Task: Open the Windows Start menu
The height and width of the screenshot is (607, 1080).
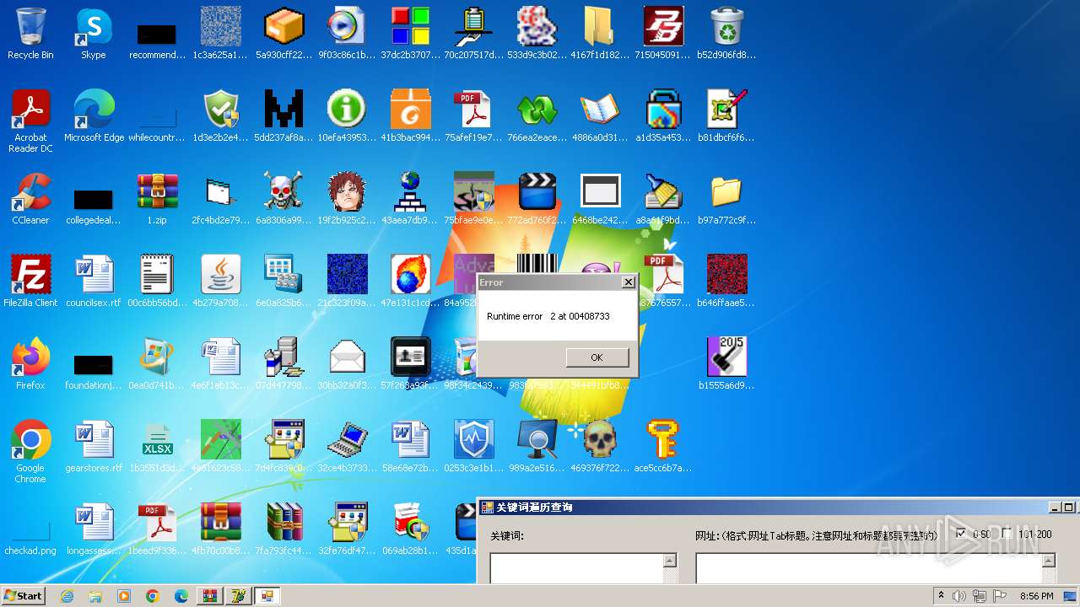Action: point(24,595)
